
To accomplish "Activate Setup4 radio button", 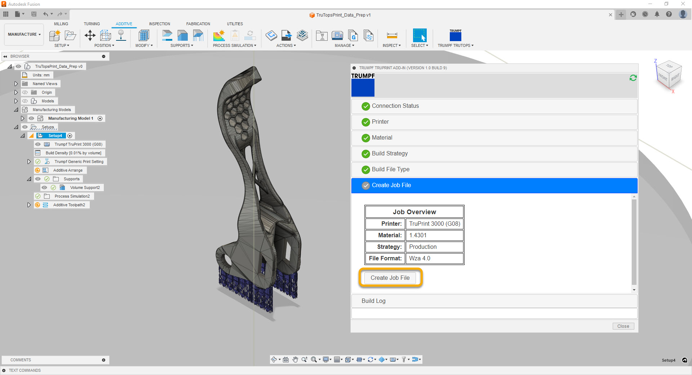I will click(70, 136).
